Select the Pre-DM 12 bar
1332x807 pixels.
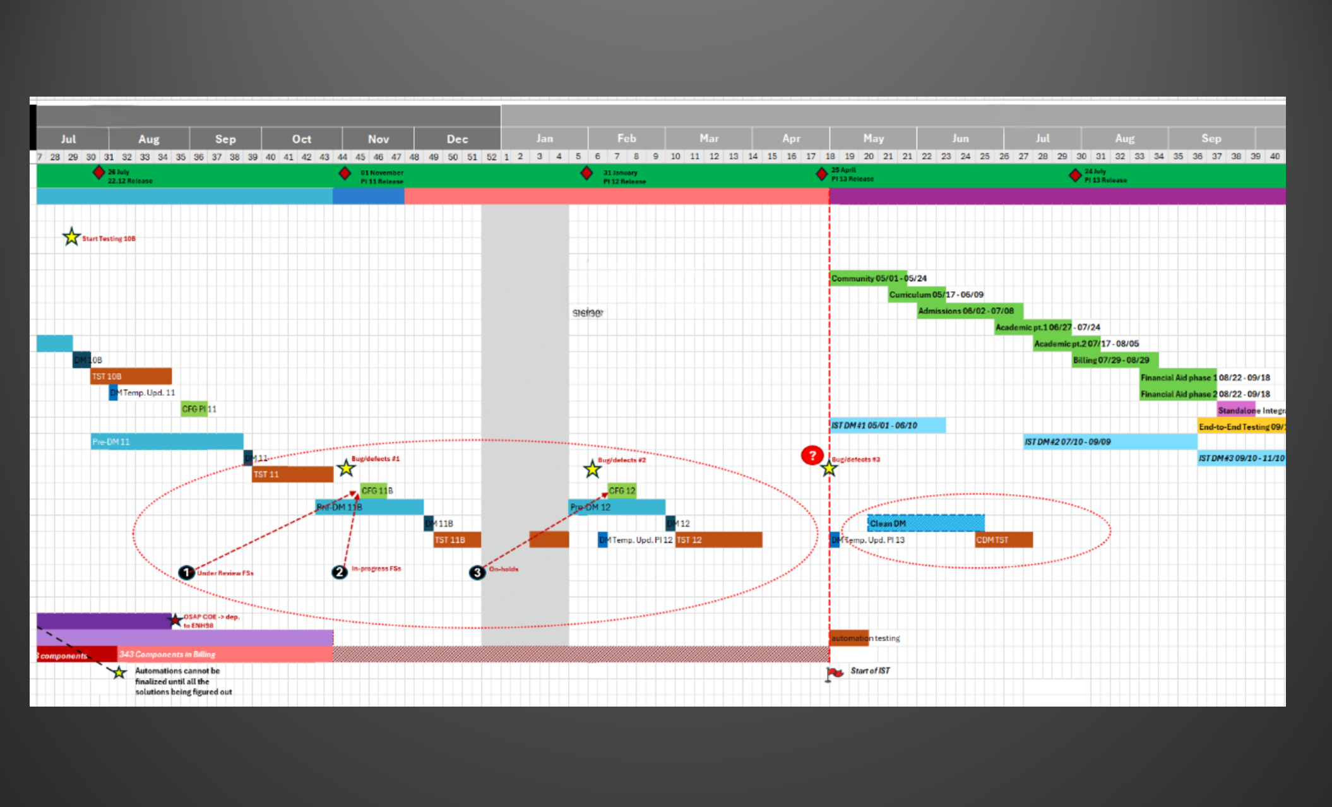point(617,507)
